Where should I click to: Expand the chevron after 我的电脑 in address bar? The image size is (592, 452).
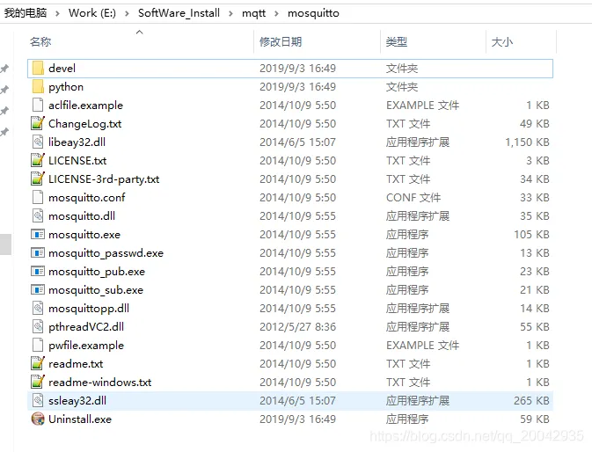pos(57,13)
